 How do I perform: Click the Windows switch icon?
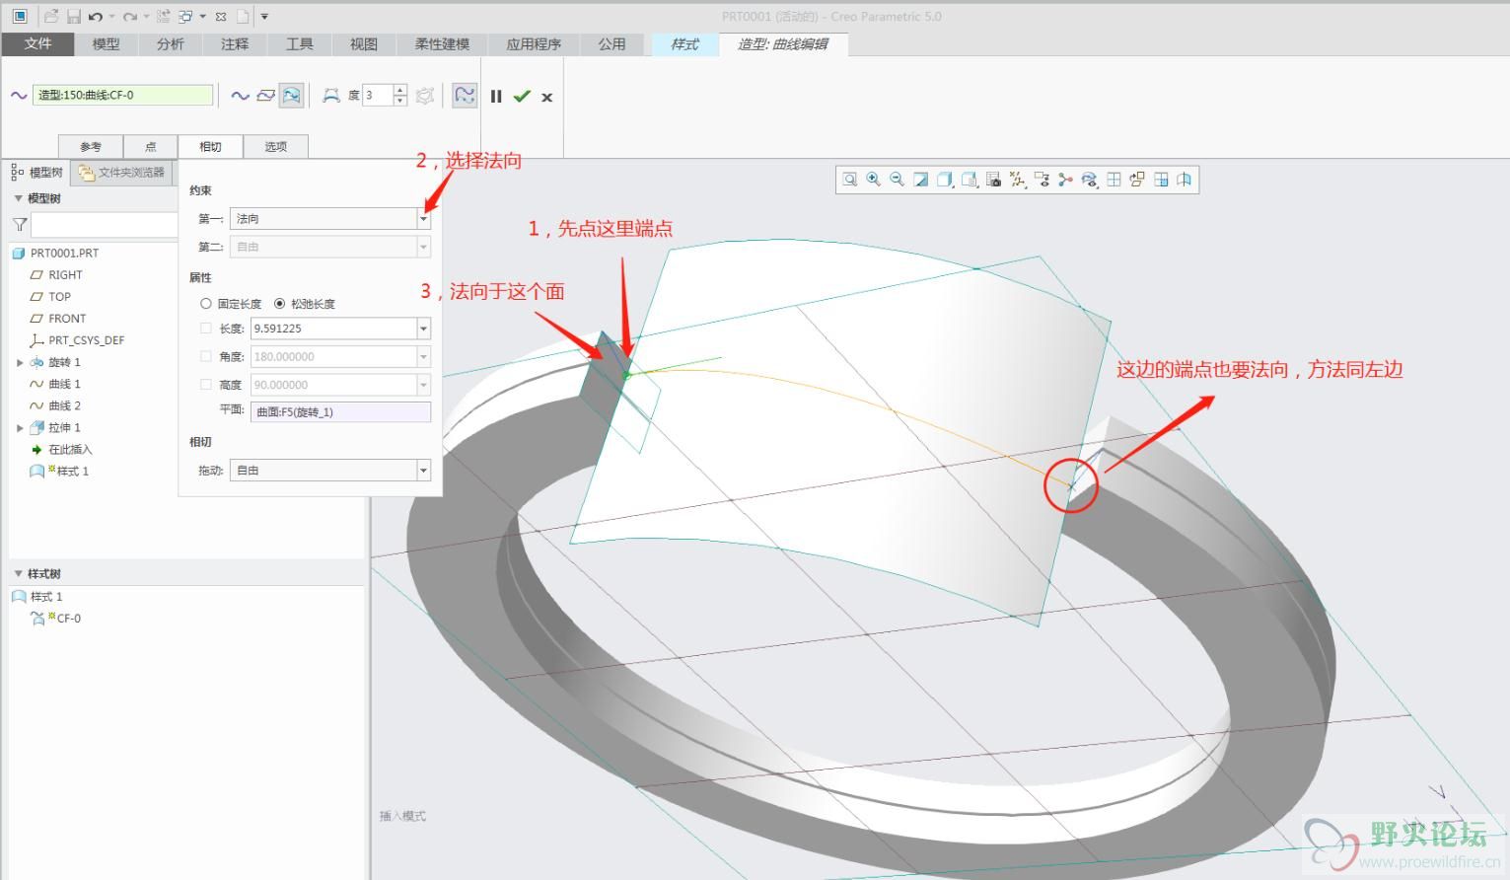[185, 17]
